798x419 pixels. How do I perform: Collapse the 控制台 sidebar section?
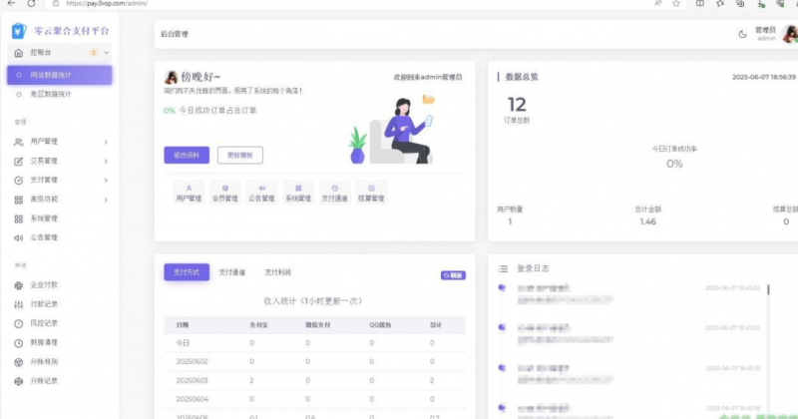click(106, 52)
